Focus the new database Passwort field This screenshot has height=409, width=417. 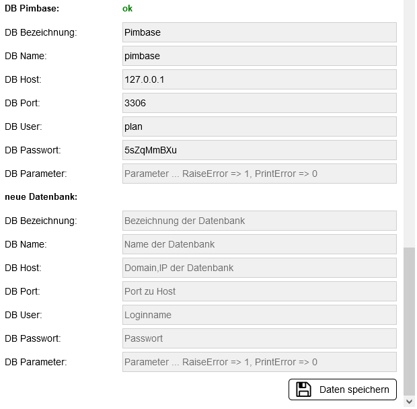coord(259,338)
